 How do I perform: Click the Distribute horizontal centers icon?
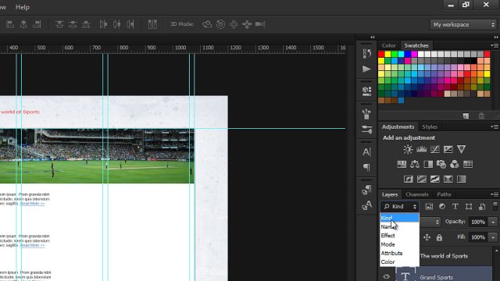coord(116,24)
